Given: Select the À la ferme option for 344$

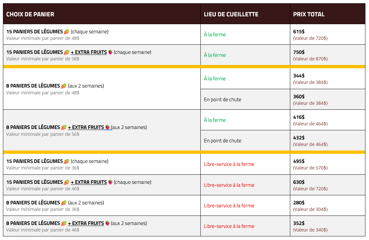Looking at the screenshot, I should (x=215, y=79).
